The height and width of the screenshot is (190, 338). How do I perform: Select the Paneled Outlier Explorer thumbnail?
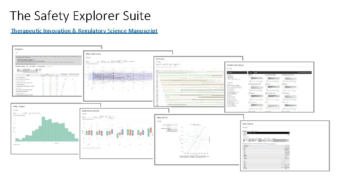[269, 87]
